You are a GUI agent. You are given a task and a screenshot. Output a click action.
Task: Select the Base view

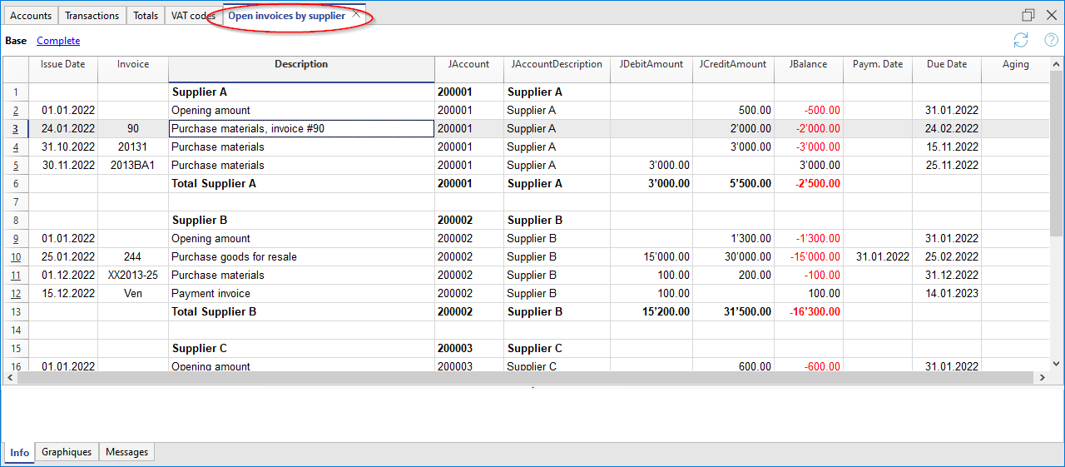[x=16, y=41]
